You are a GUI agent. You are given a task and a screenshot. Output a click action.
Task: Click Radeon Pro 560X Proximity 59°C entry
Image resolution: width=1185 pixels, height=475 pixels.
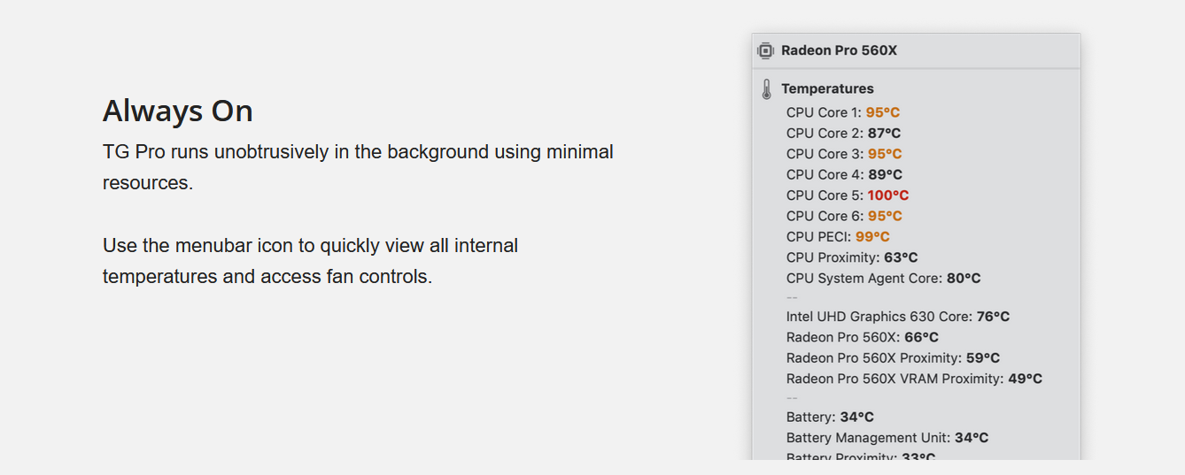coord(893,358)
